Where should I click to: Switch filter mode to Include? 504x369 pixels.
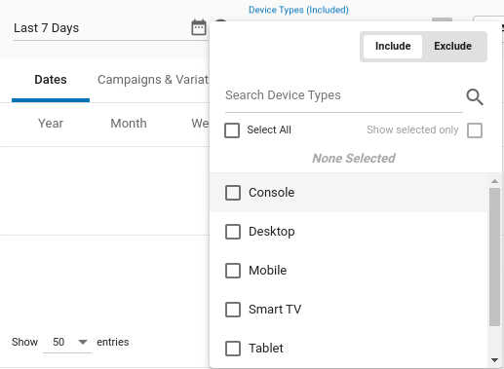(393, 47)
